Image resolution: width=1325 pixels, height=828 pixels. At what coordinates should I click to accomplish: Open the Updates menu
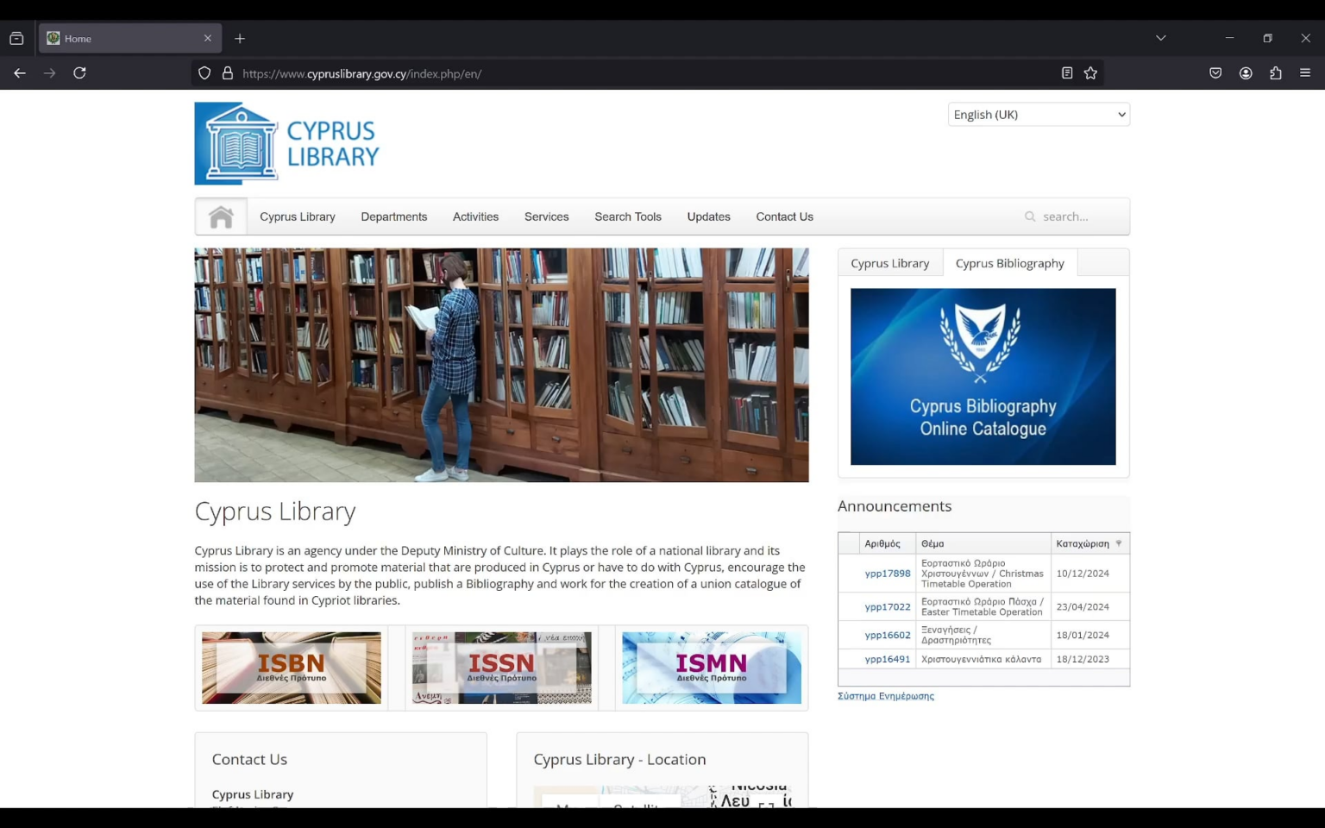[x=709, y=216]
